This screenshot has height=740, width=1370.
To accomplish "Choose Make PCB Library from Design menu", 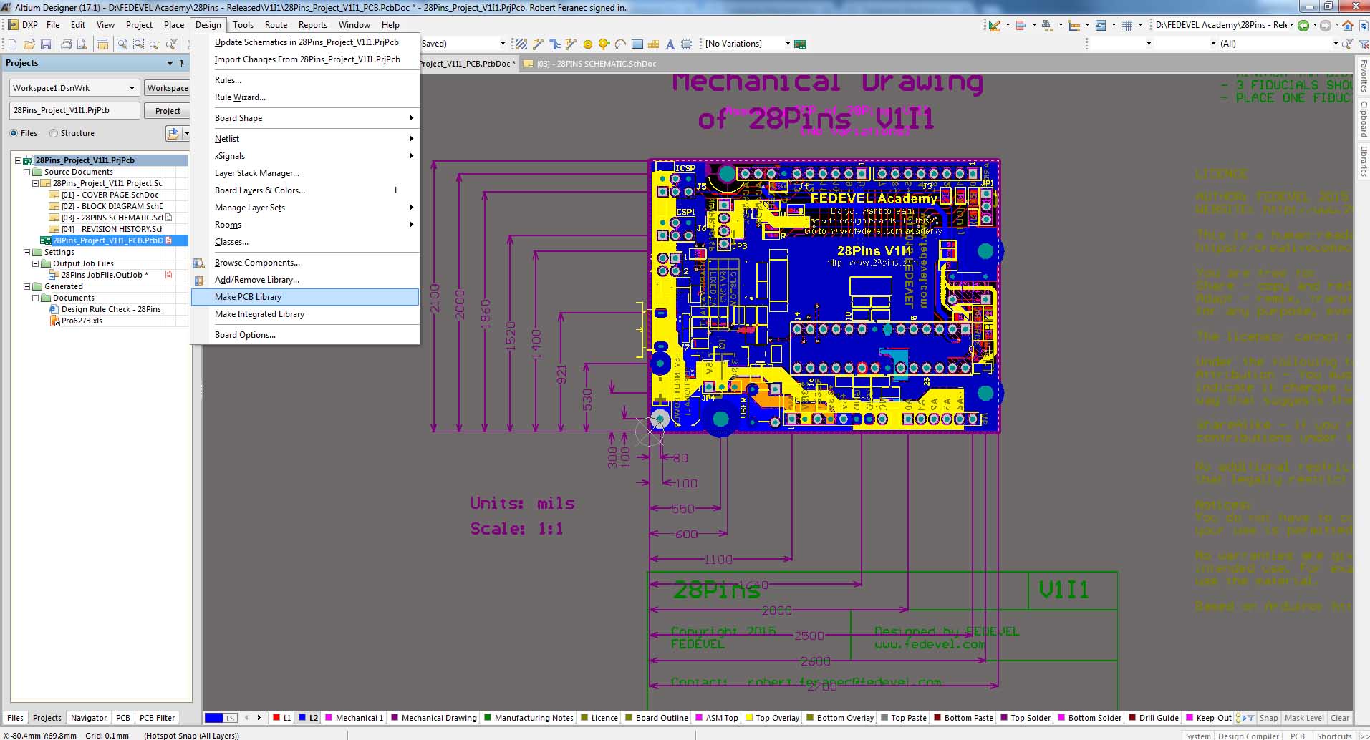I will [x=248, y=297].
